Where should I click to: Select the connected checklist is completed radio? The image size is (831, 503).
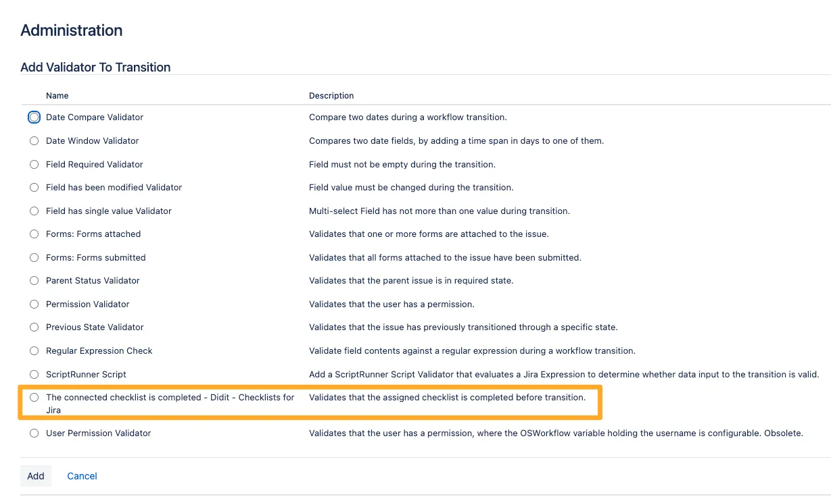click(x=34, y=398)
